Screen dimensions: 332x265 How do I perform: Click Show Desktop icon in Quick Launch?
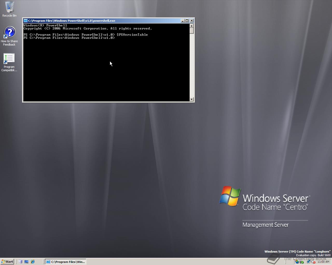pyautogui.click(x=26, y=262)
